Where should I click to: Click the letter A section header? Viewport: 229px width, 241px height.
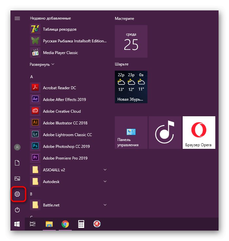32,77
